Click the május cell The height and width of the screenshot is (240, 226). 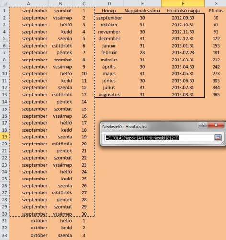pos(109,73)
